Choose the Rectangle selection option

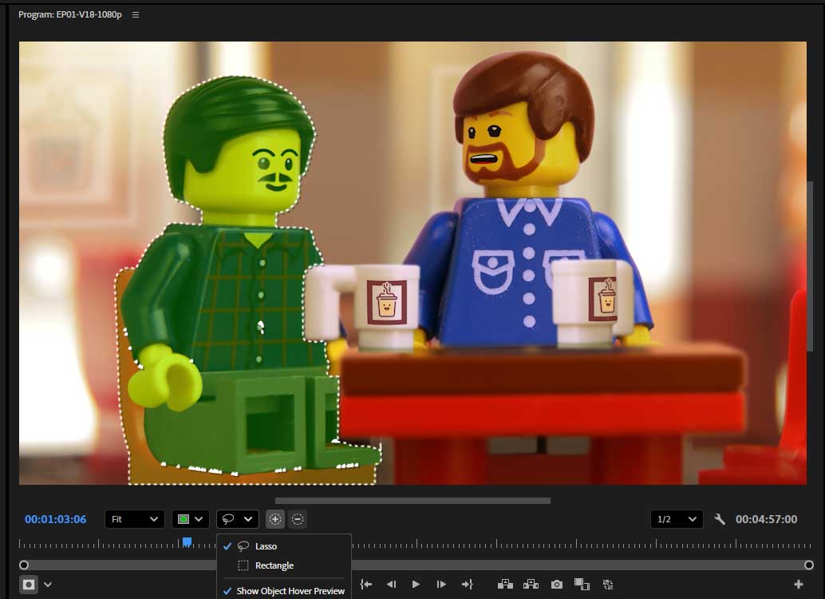pos(274,565)
